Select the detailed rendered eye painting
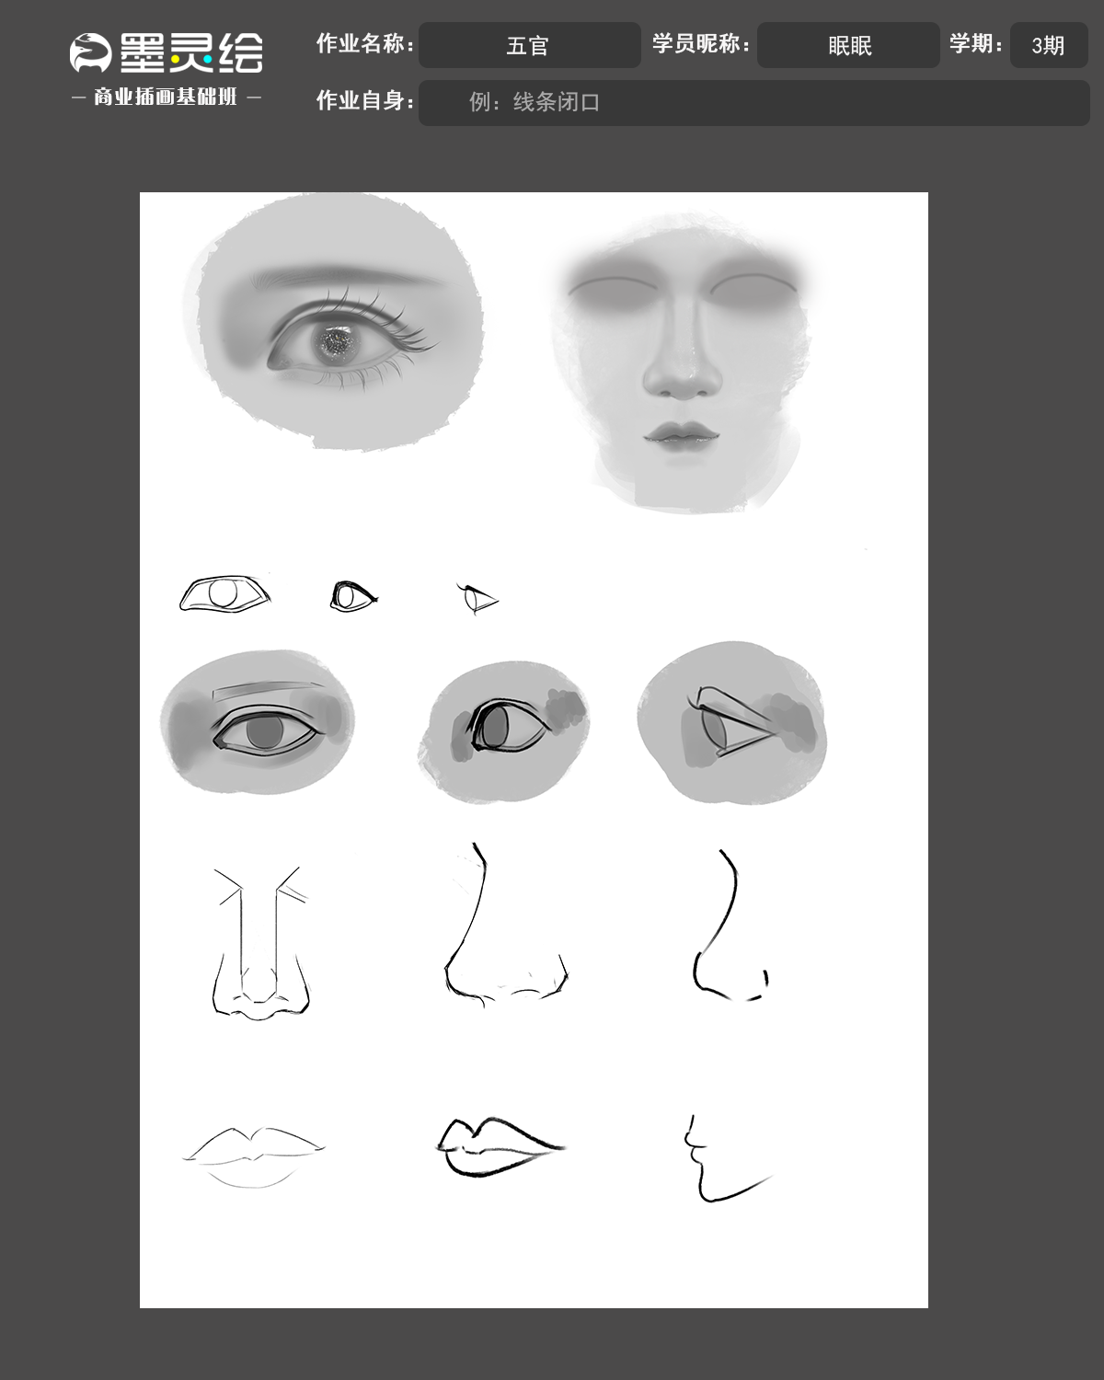The image size is (1104, 1380). pos(335,321)
